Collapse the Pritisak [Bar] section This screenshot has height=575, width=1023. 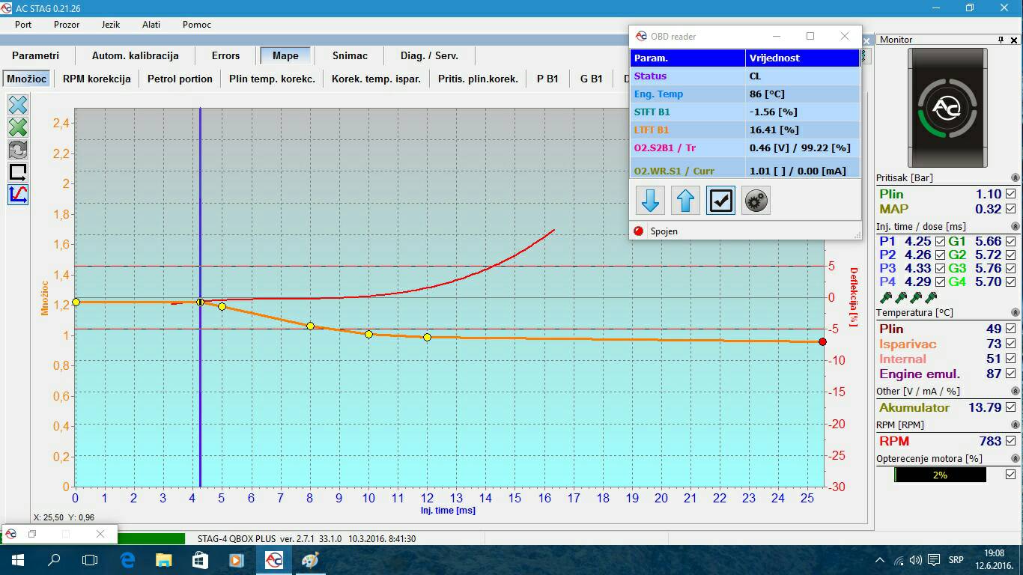[x=1016, y=178]
